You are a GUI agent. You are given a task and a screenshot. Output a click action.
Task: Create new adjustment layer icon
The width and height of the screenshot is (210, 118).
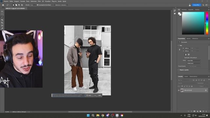tap(198, 111)
